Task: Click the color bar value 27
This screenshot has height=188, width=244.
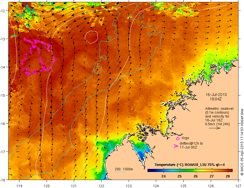Action: [212, 176]
